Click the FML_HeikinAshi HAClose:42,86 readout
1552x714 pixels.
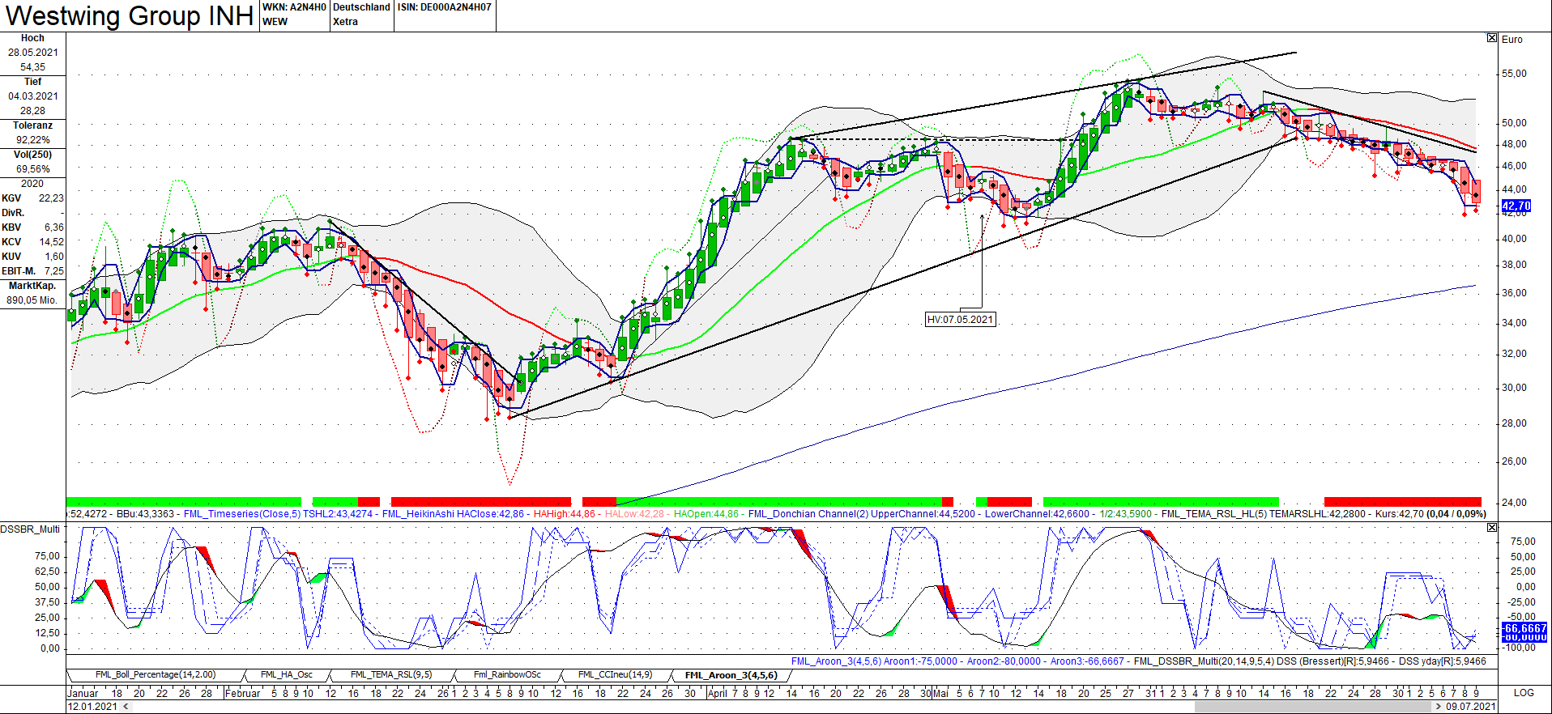(453, 514)
